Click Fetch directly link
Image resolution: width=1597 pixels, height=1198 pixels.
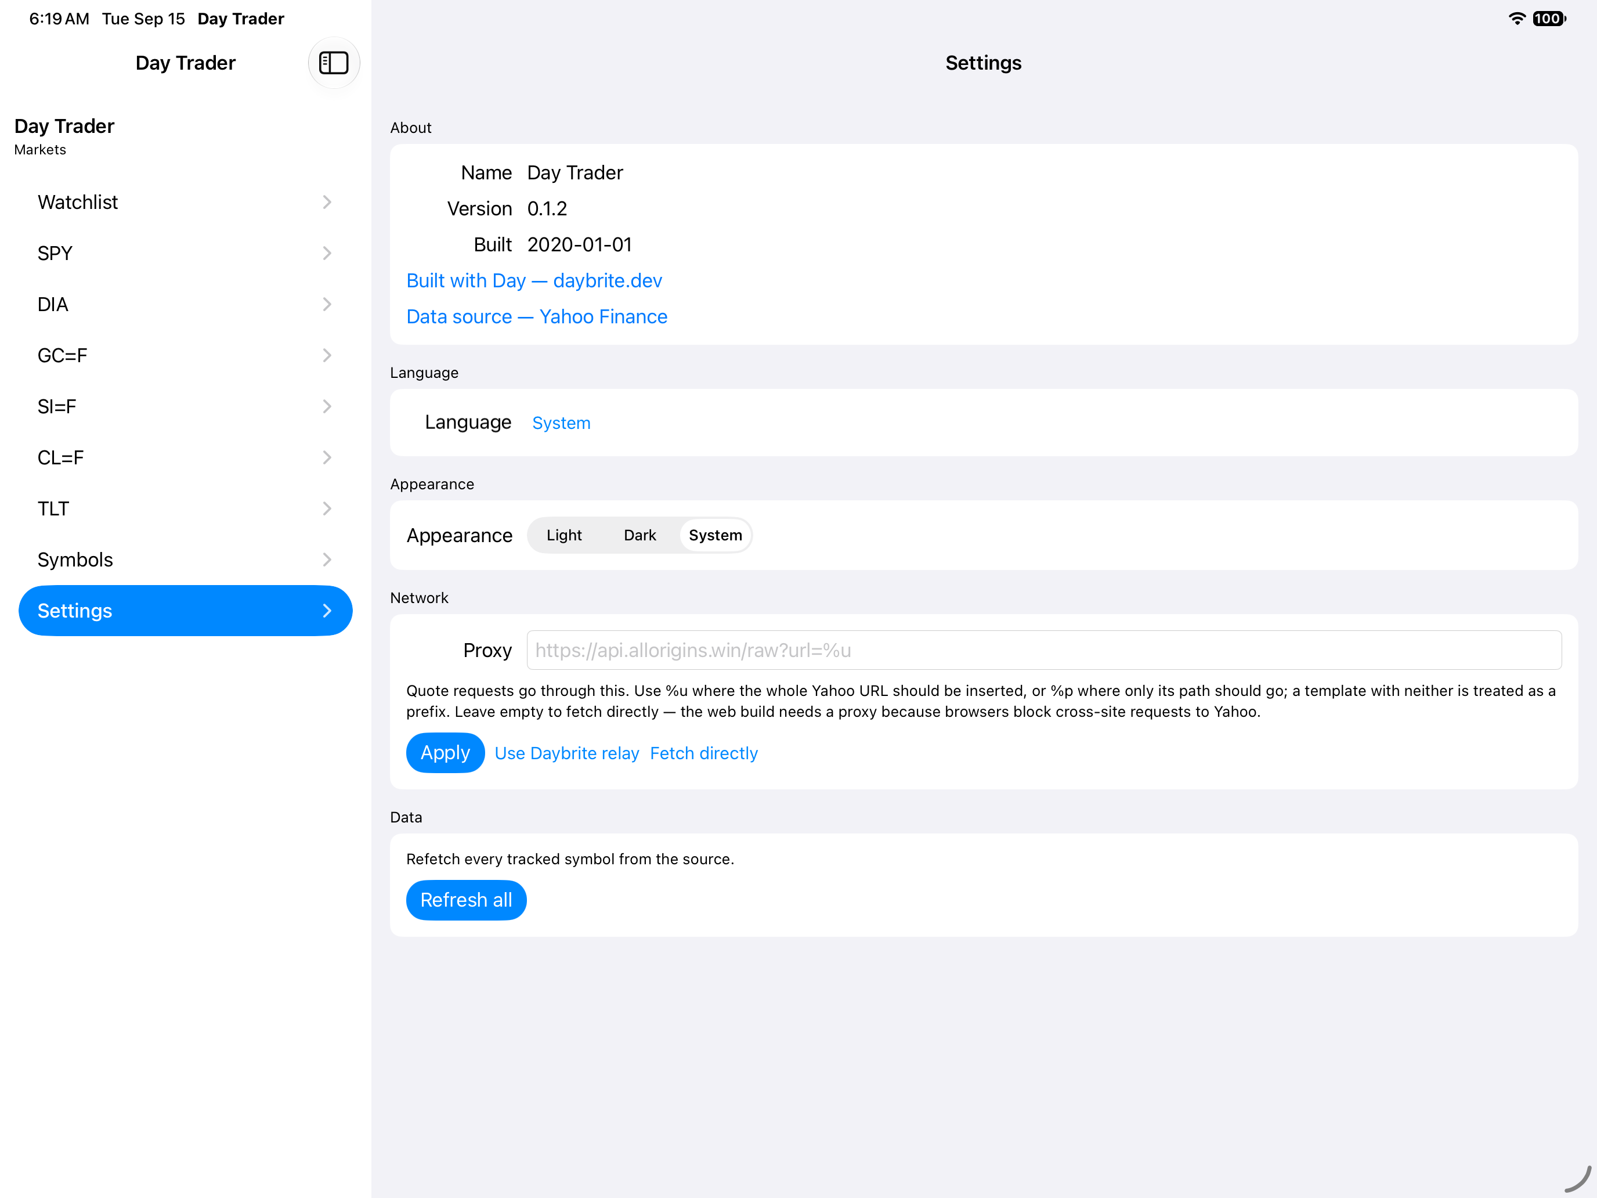[x=704, y=753]
